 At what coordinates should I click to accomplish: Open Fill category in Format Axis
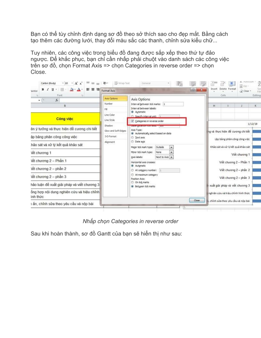(x=115, y=109)
